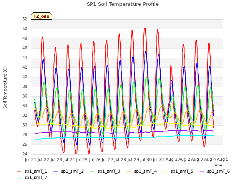Select the sp1_smT_6 legend label
Viewport: 246px width, 185px height.
[x=218, y=171]
